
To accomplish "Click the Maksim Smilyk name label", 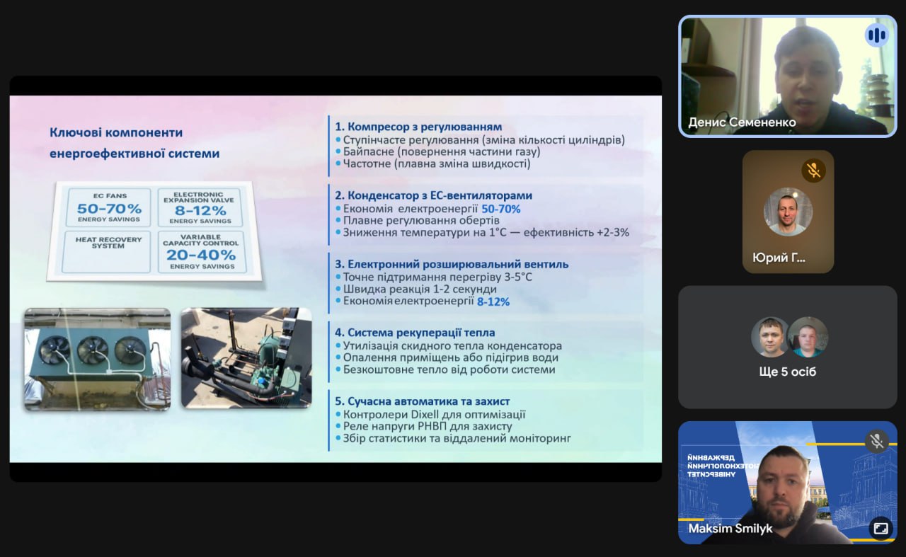I will [x=730, y=529].
